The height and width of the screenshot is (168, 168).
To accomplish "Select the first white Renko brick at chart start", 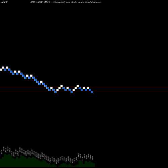I will (1, 70).
